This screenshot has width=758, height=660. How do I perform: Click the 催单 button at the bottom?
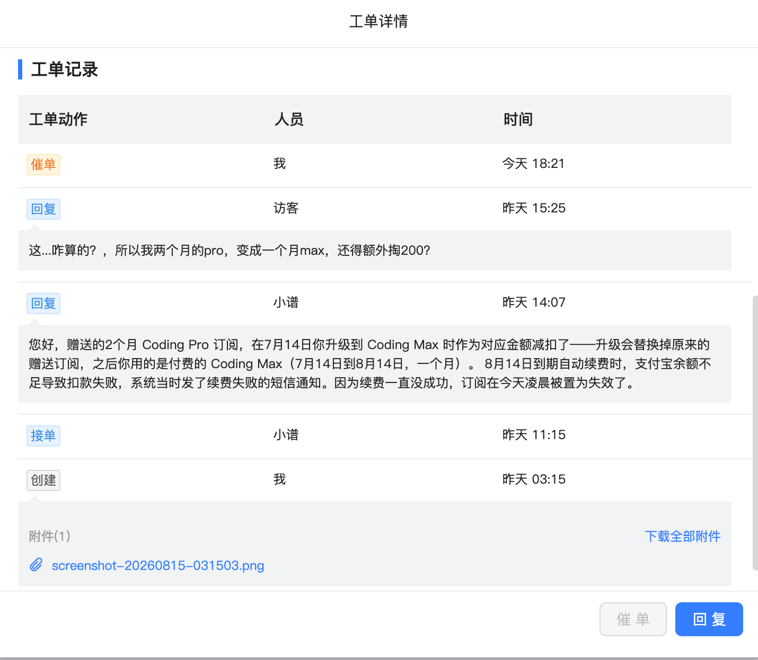pos(633,619)
